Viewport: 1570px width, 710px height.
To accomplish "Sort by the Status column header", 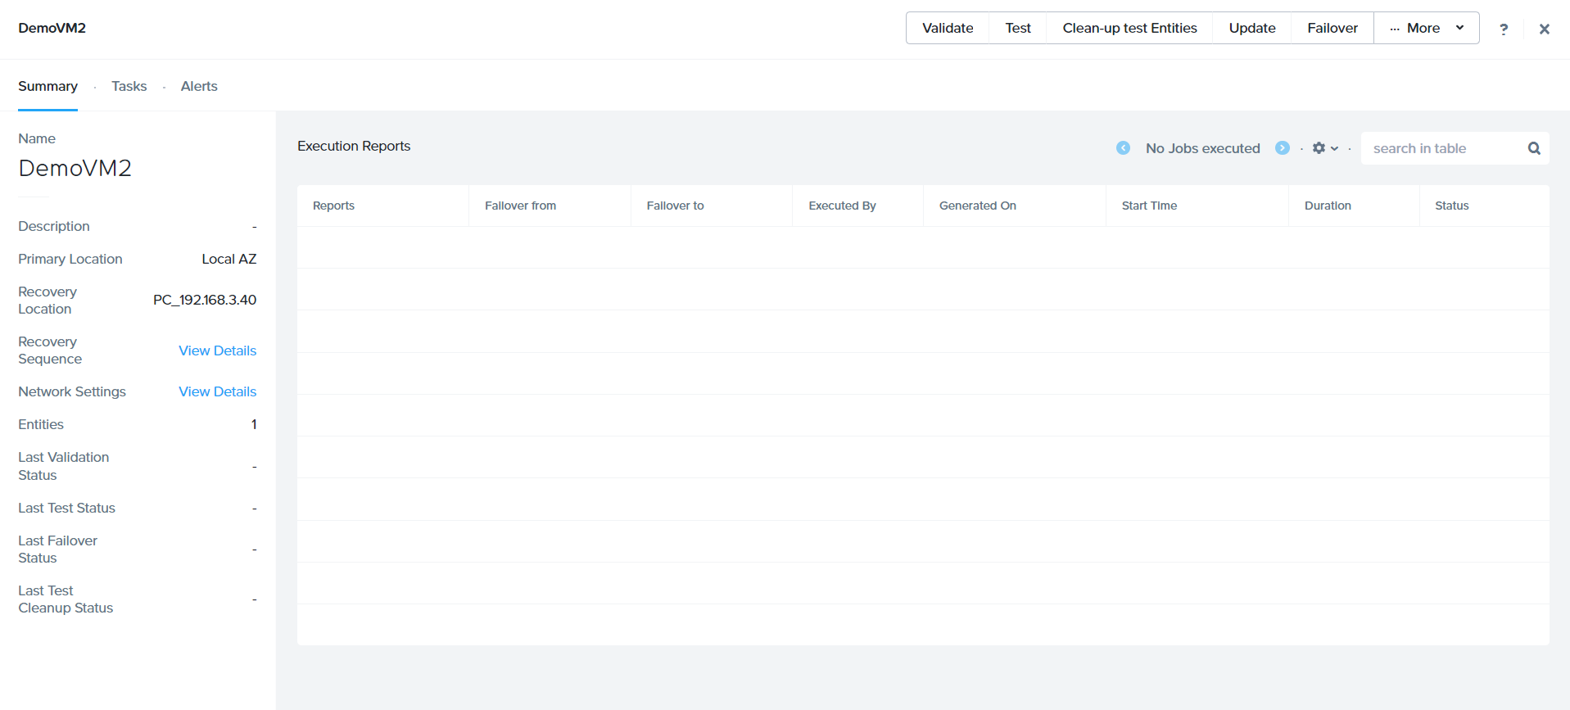I will 1451,206.
